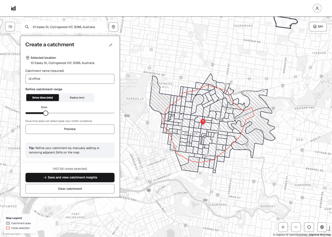Click the Preview button

click(70, 129)
